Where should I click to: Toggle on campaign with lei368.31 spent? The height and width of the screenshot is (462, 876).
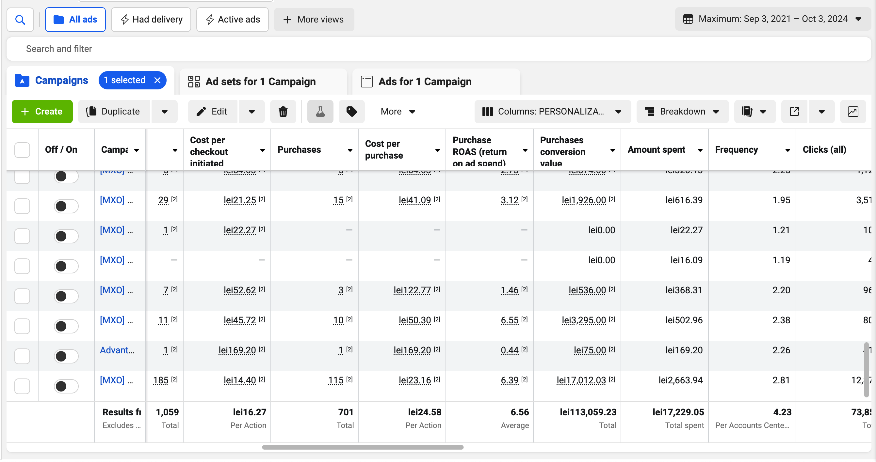click(x=66, y=296)
